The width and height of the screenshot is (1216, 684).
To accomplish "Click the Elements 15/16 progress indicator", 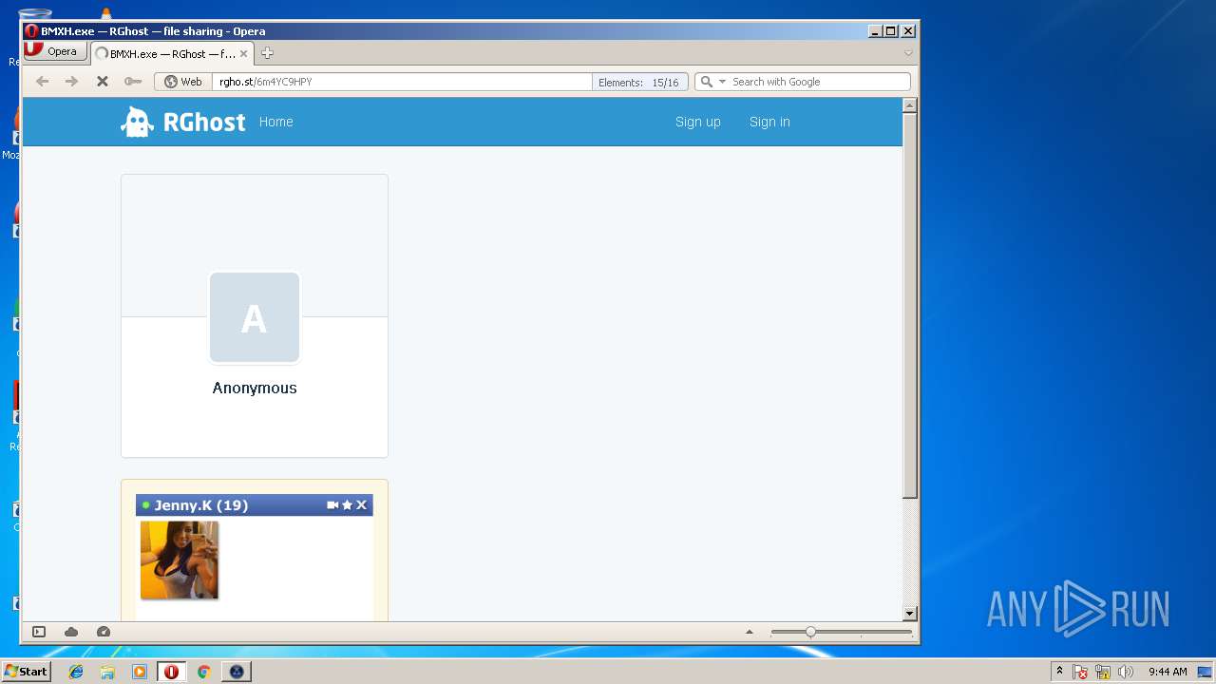I will [639, 82].
